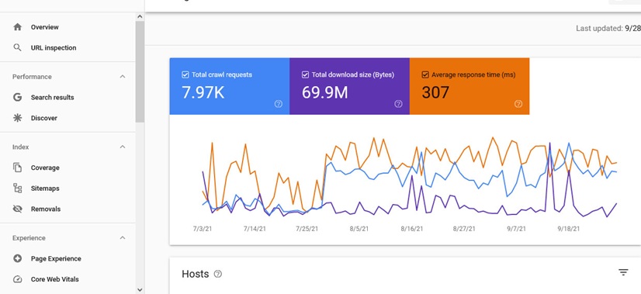Click the 8/5/21 chart axis label
This screenshot has width=641, height=294.
pos(359,229)
